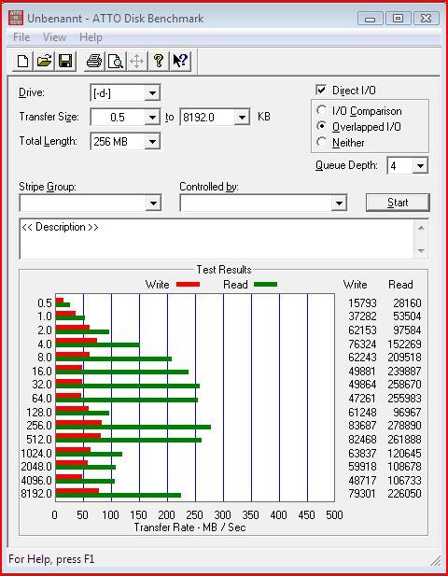The width and height of the screenshot is (448, 576).
Task: Click the 'Test Results' group title
Action: click(x=224, y=270)
